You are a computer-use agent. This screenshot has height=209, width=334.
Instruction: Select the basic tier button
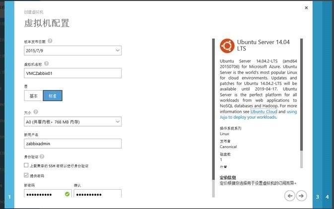click(x=34, y=96)
